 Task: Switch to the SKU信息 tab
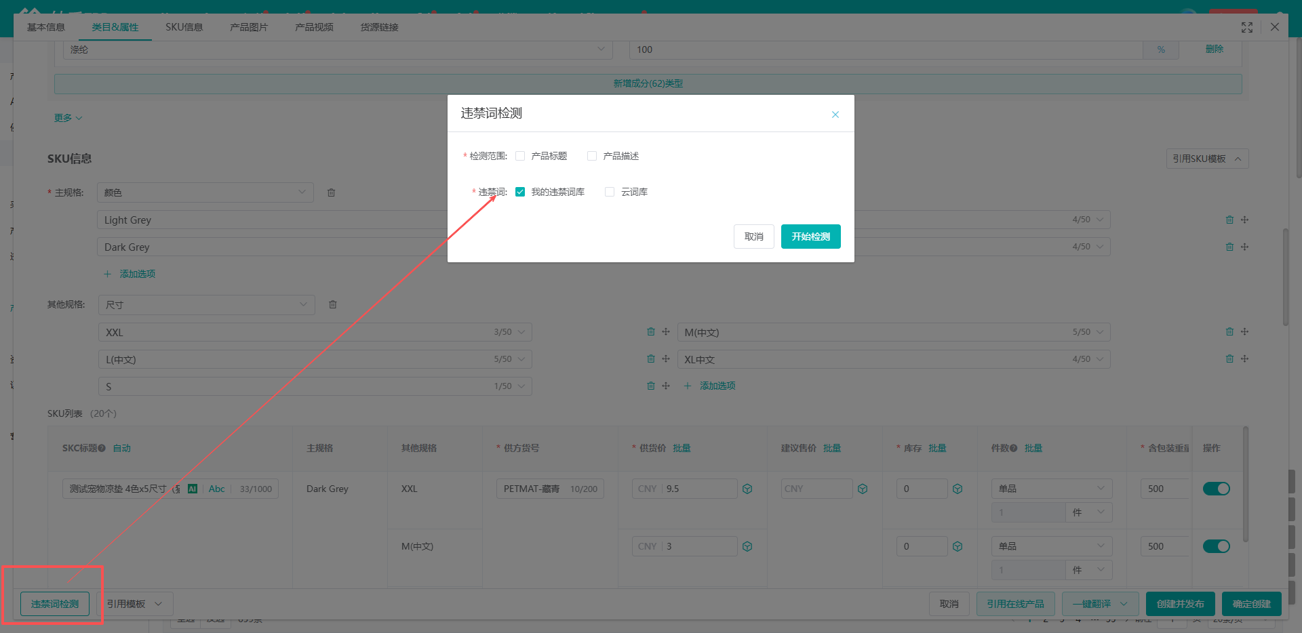click(184, 27)
